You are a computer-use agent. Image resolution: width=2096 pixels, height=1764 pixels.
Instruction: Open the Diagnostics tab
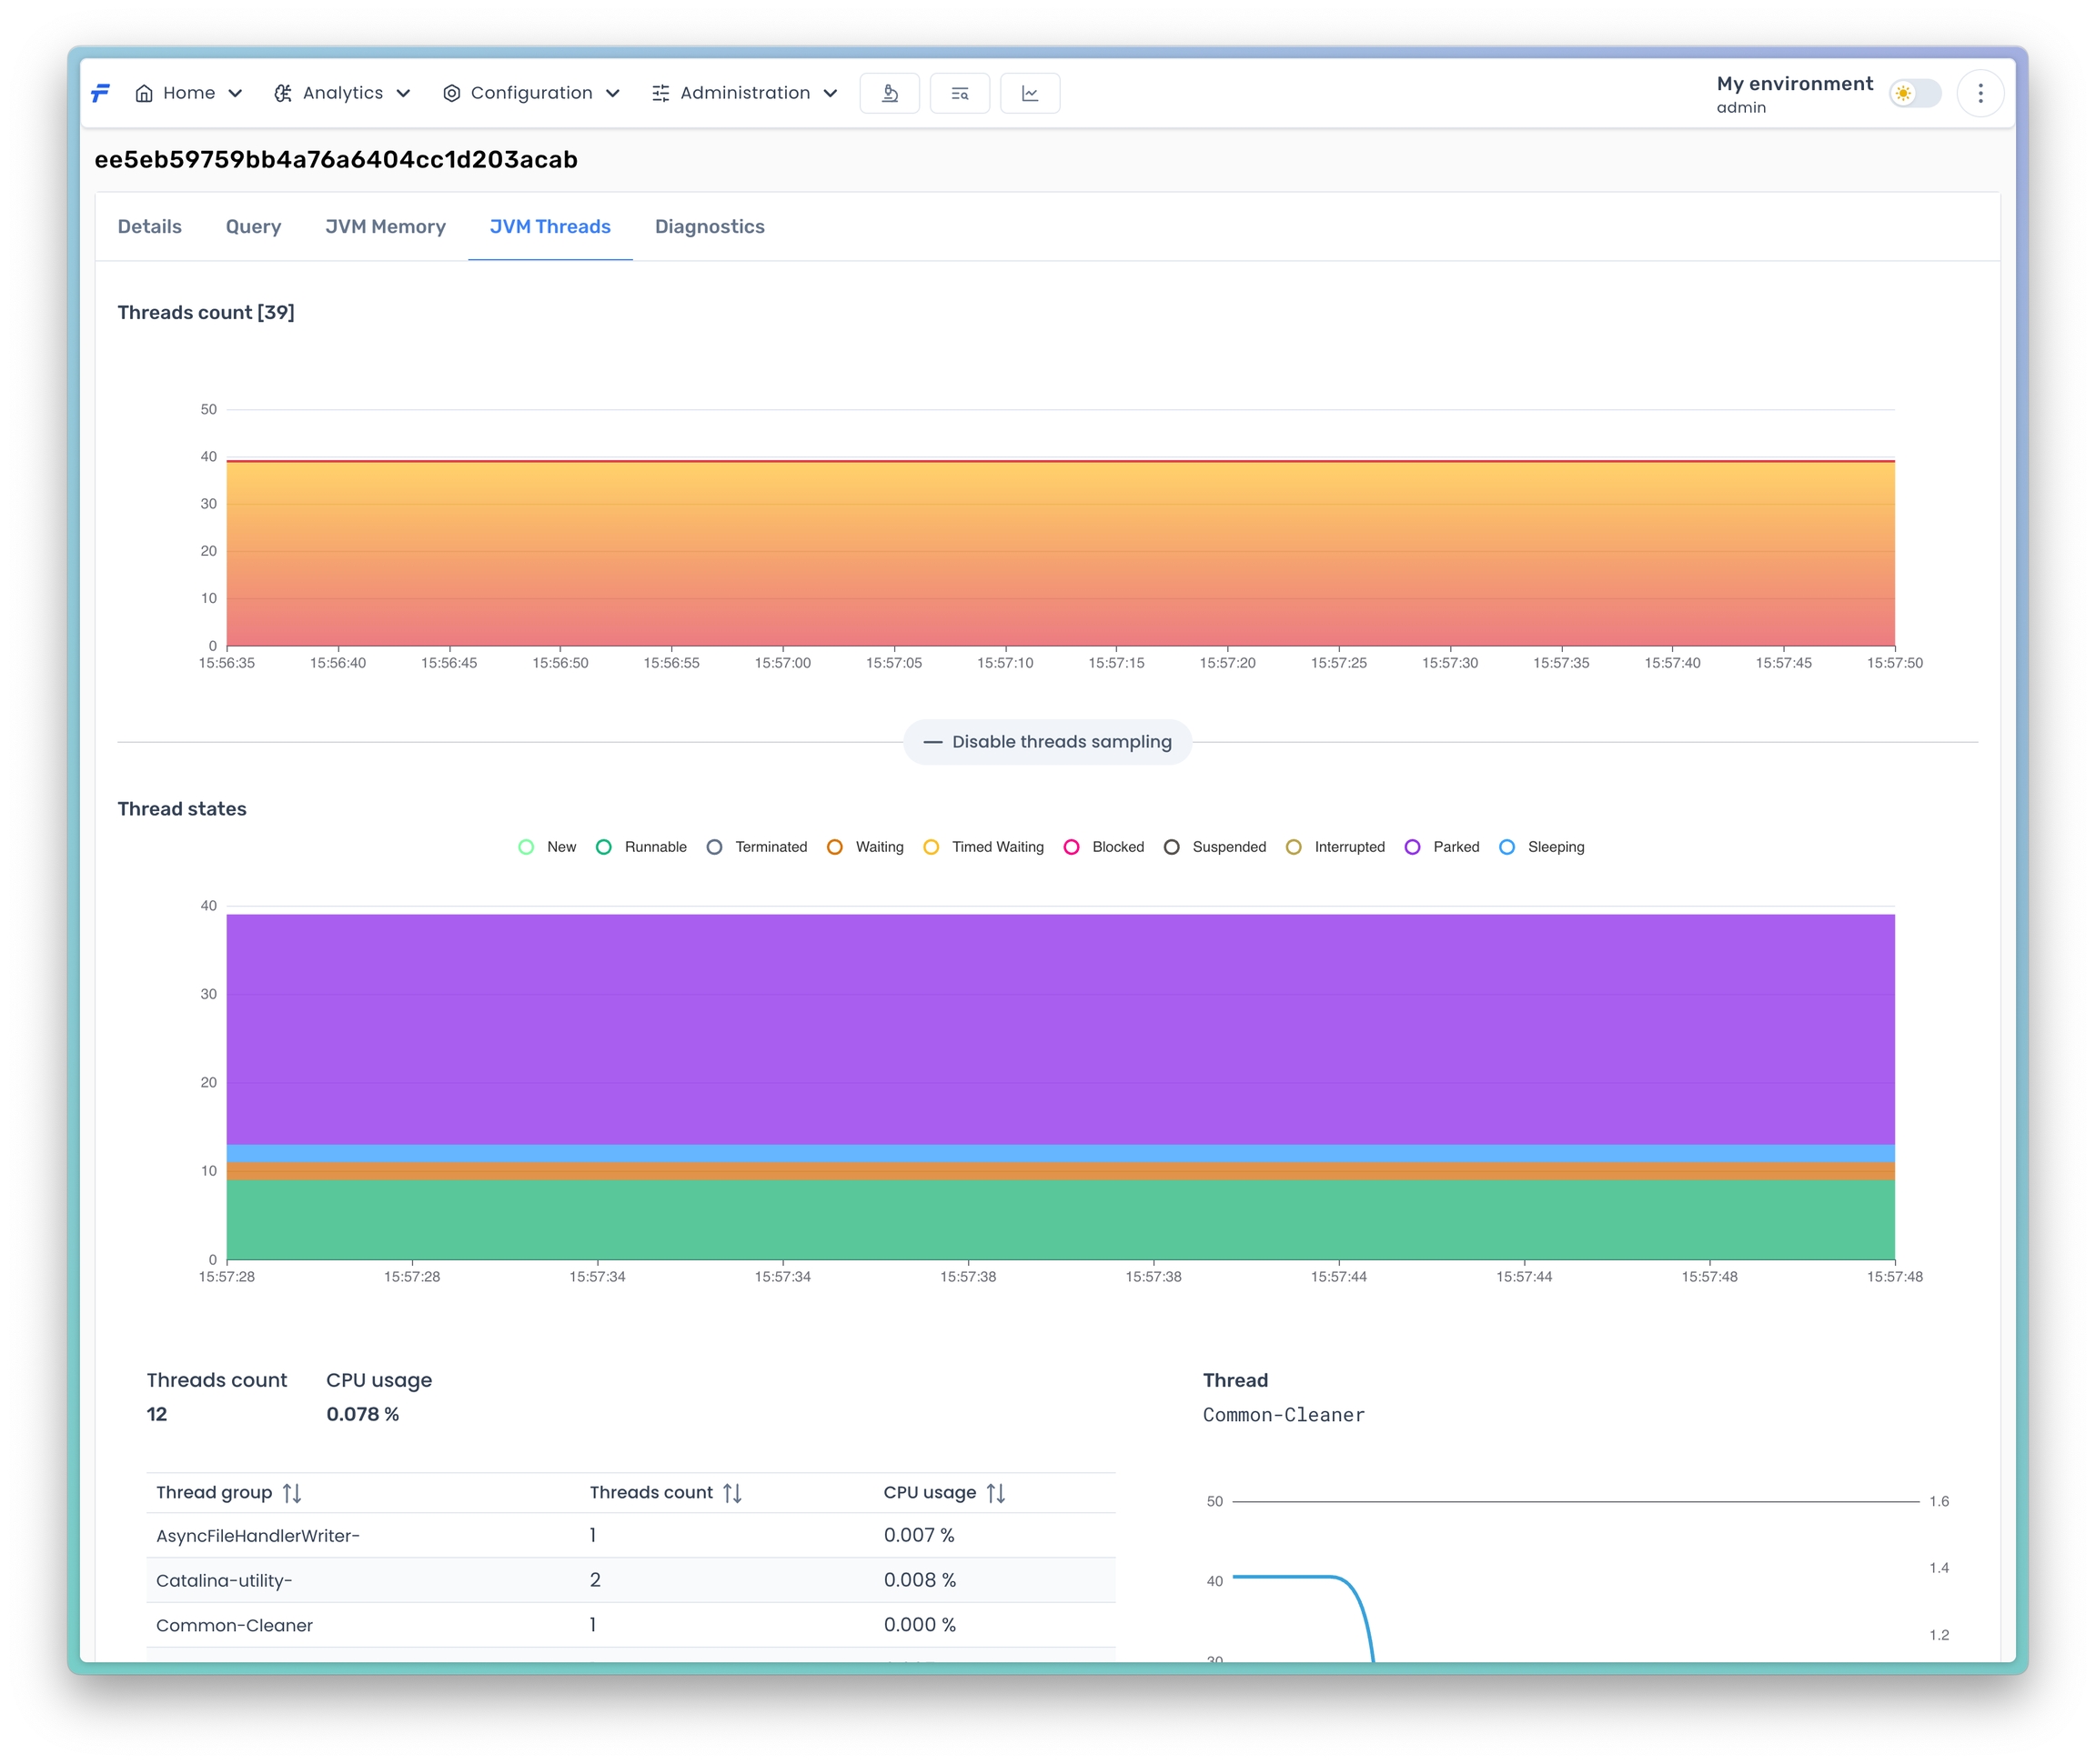coord(710,227)
